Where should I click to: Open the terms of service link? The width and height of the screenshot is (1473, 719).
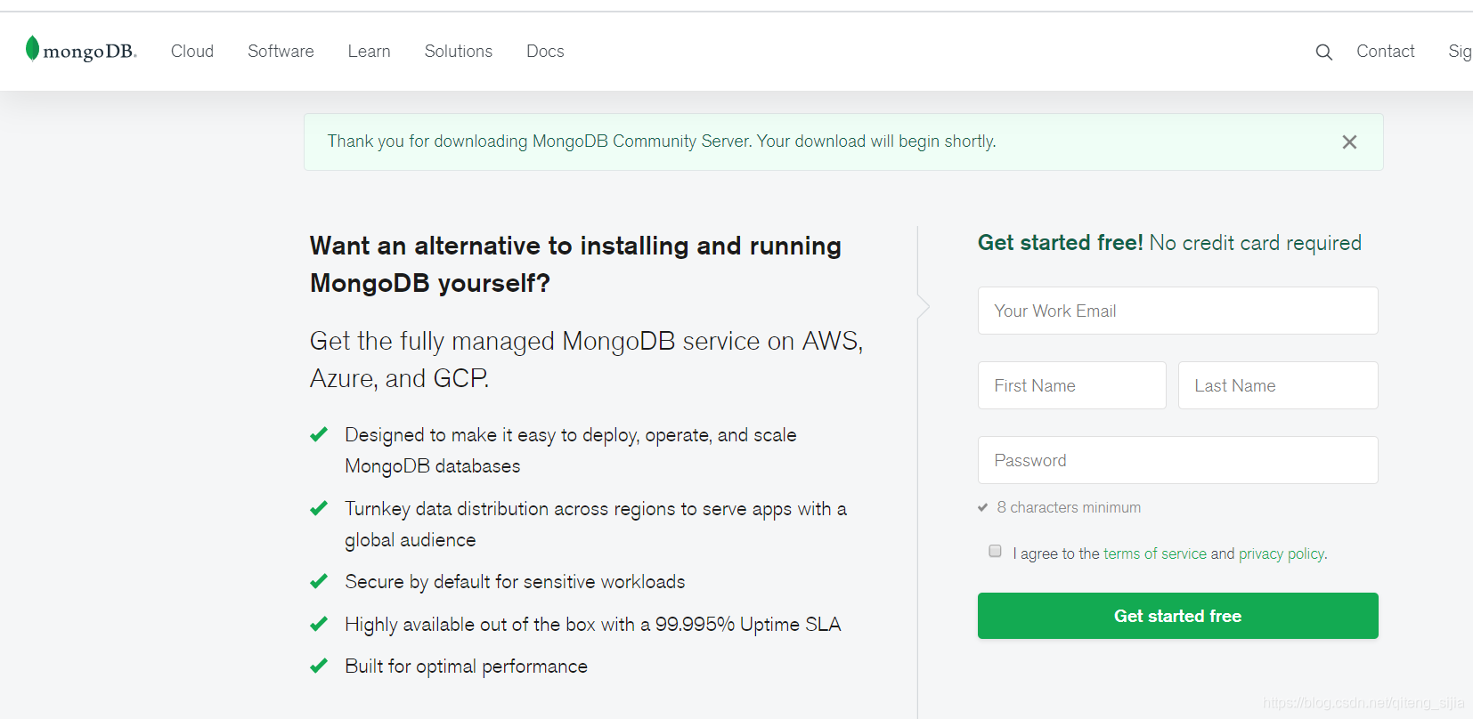click(x=1155, y=553)
